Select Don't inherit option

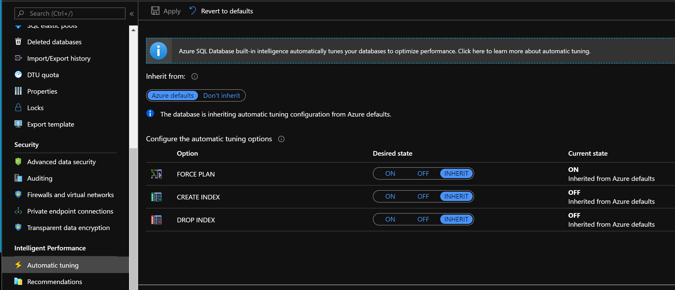pos(221,95)
